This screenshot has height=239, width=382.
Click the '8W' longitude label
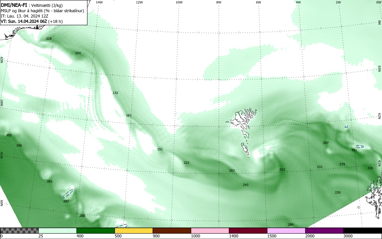coord(219,2)
